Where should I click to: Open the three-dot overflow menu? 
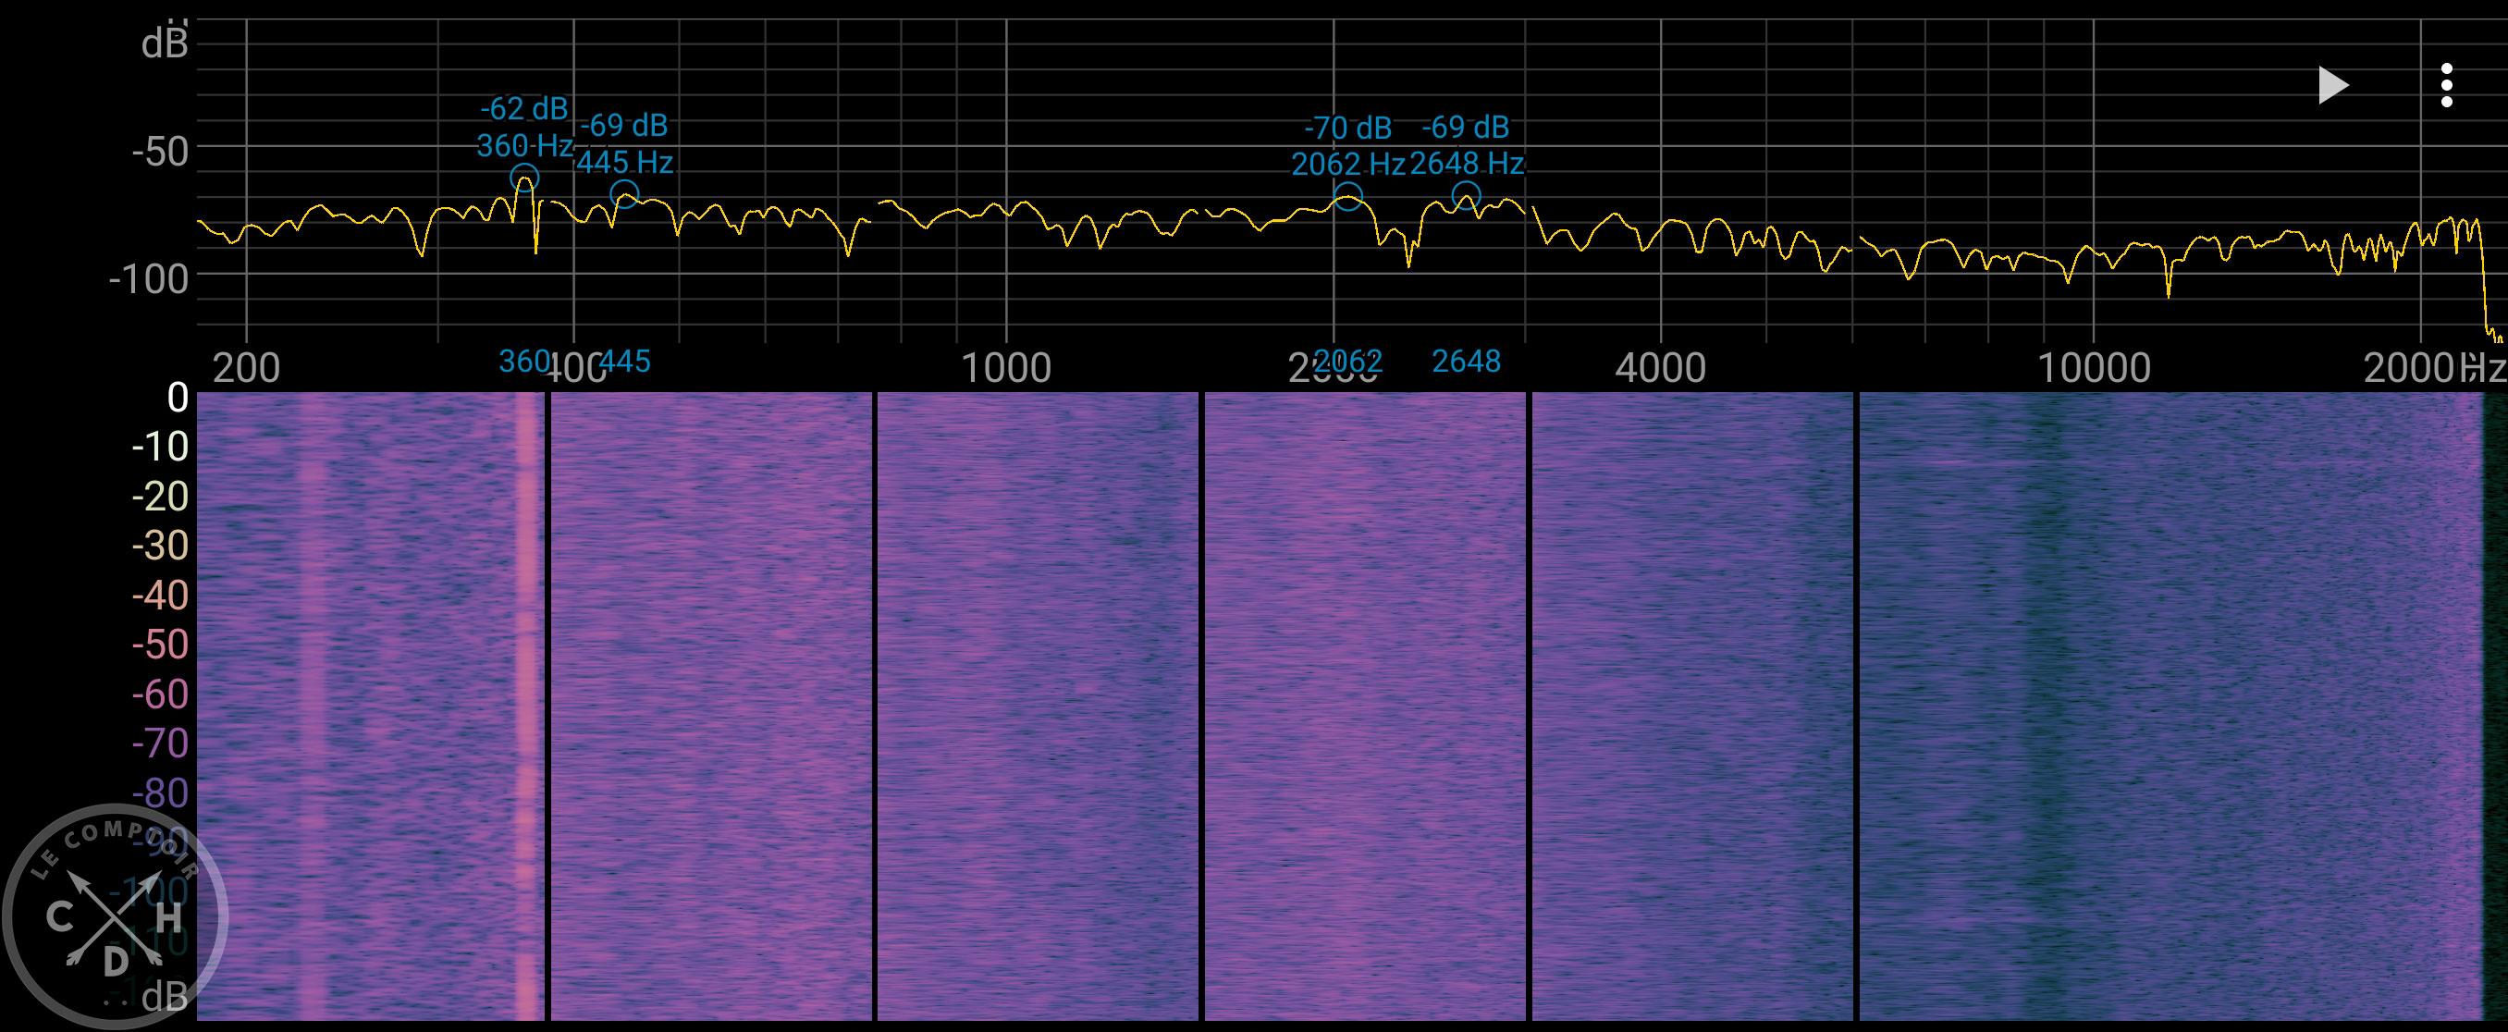point(2446,86)
